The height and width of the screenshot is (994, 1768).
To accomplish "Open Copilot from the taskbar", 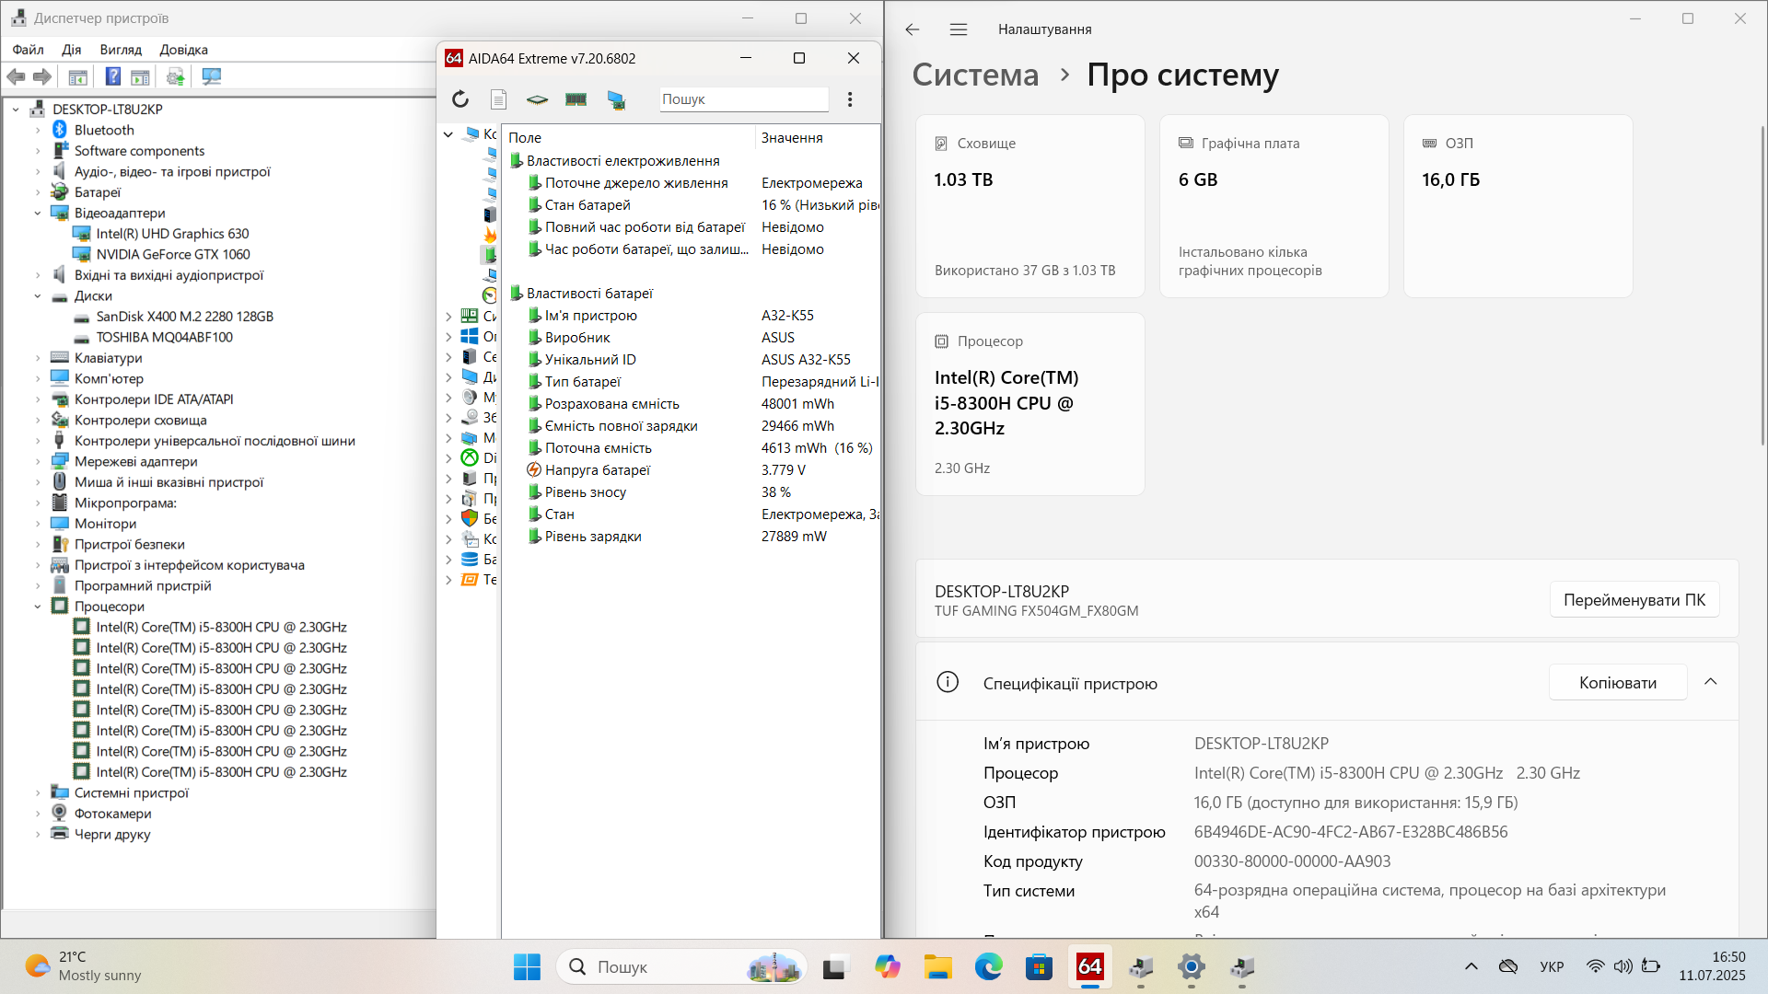I will coord(887,967).
